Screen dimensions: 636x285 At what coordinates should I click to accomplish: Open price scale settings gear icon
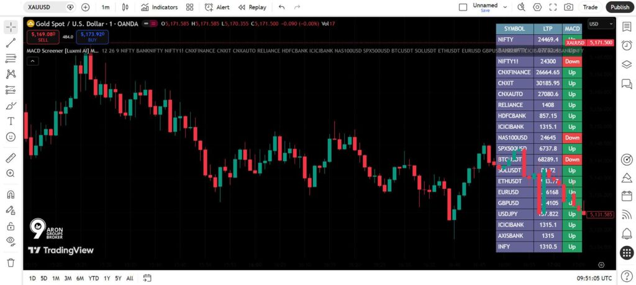pyautogui.click(x=601, y=265)
